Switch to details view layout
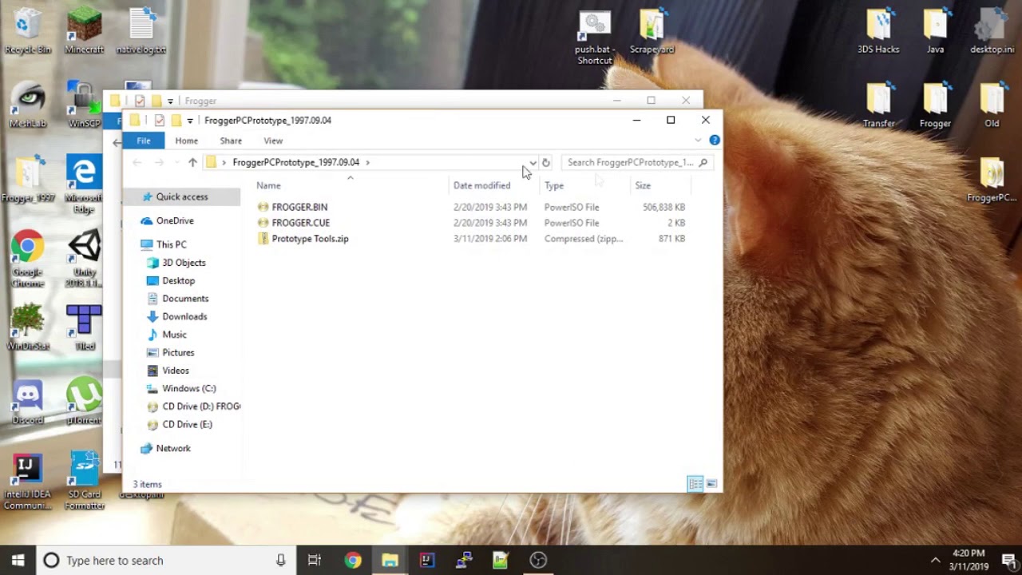Image resolution: width=1022 pixels, height=575 pixels. point(695,484)
